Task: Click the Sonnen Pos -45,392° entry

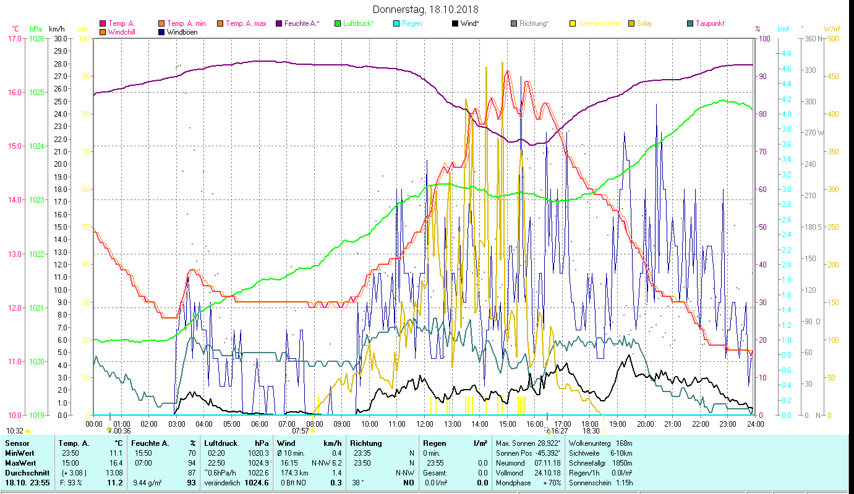Action: (x=528, y=453)
